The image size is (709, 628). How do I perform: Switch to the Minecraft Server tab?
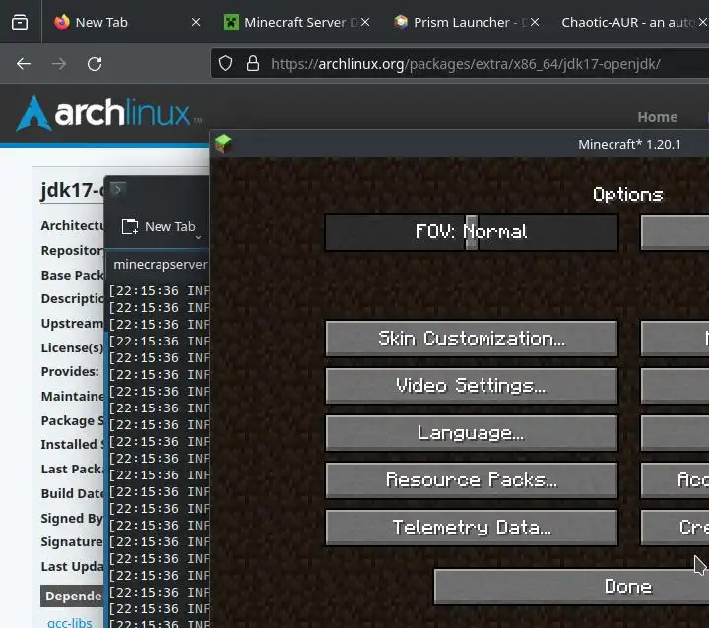296,22
